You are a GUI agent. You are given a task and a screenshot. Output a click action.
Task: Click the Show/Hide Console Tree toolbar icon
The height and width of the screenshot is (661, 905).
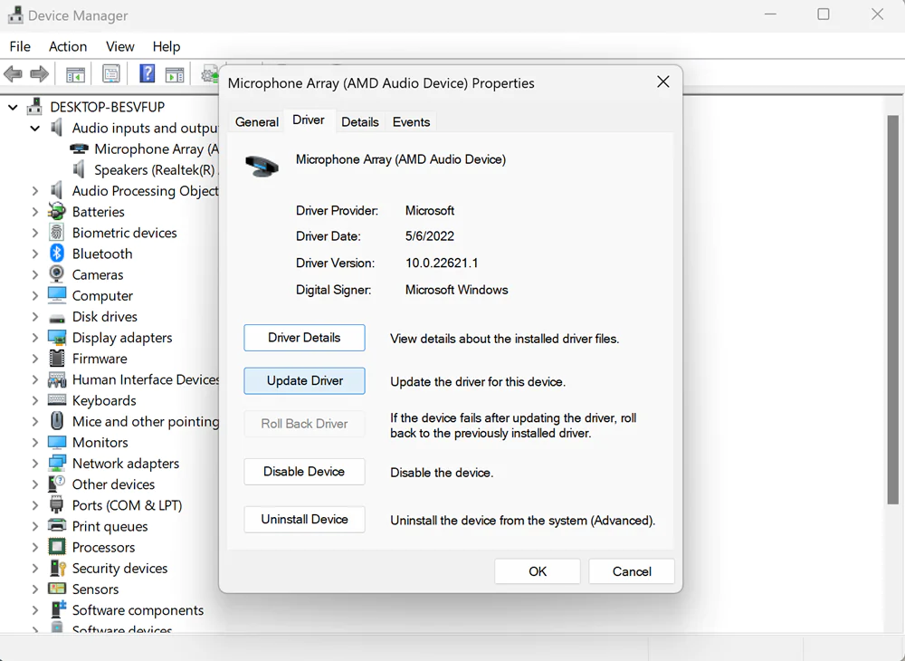[76, 74]
